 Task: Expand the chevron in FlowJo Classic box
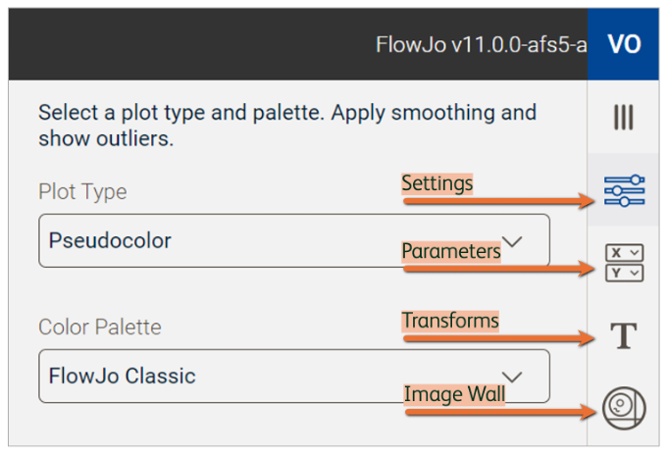[512, 377]
